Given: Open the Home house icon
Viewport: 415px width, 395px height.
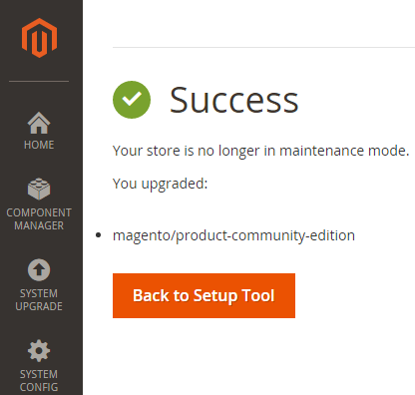Looking at the screenshot, I should coord(39,123).
